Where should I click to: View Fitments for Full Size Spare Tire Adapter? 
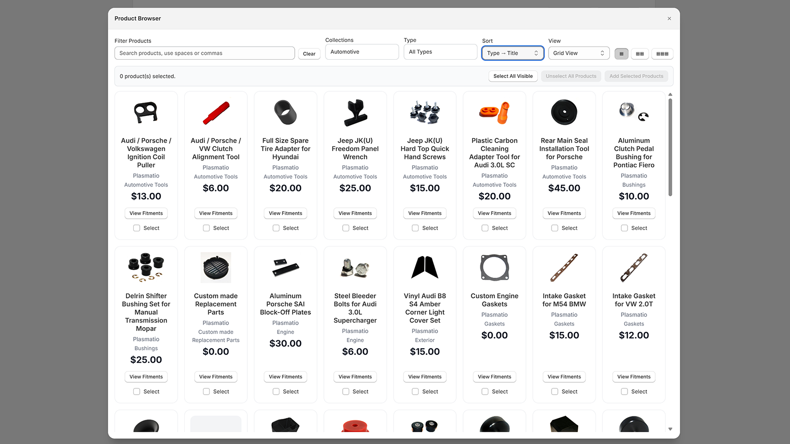click(285, 213)
